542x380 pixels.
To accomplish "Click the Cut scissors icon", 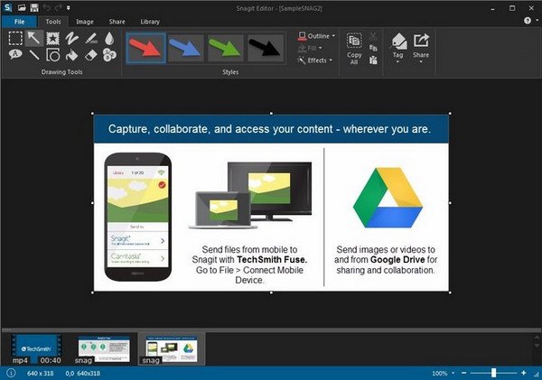I will [x=373, y=36].
